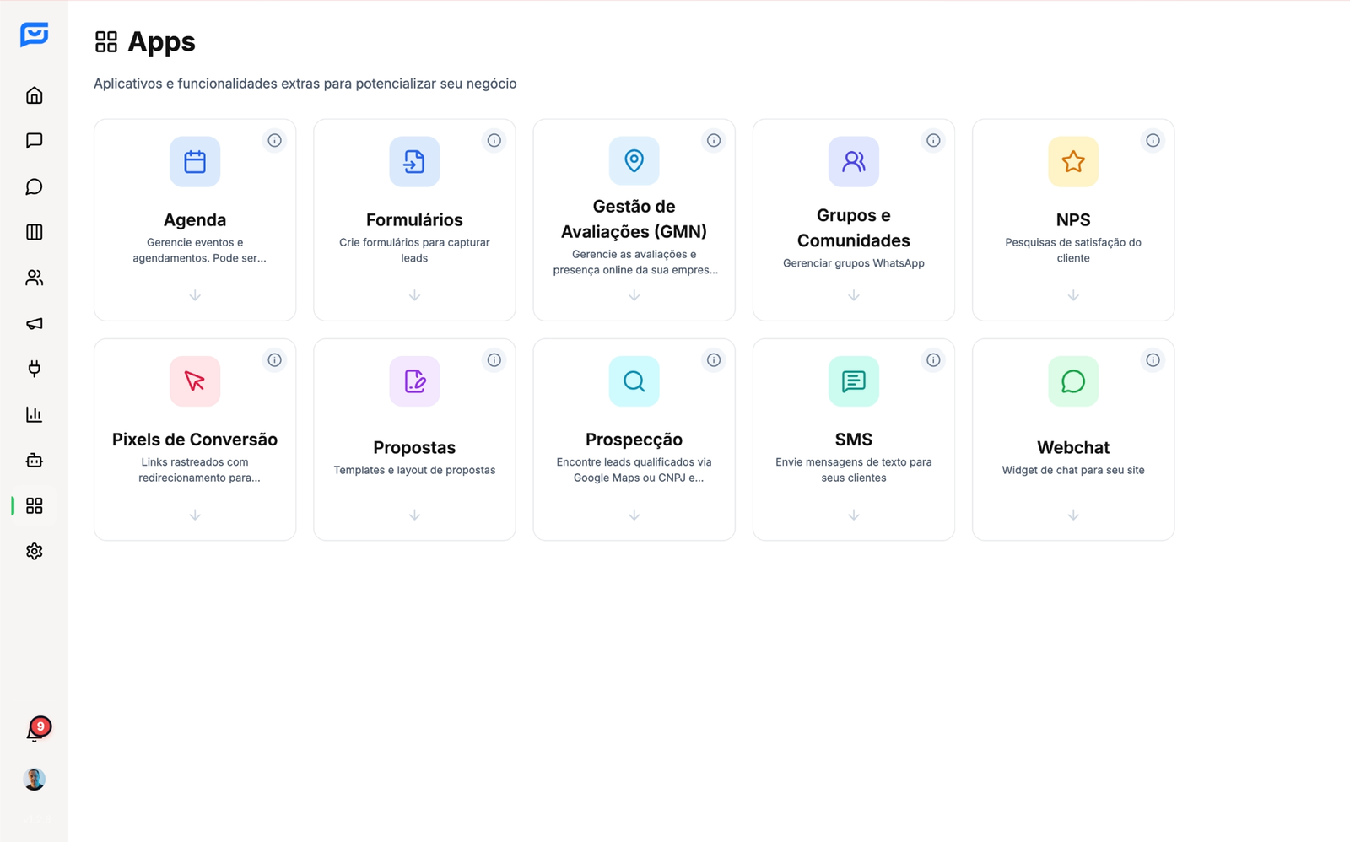Select the campaigns megaphone icon in sidebar
Viewport: 1350px width, 842px height.
[34, 323]
